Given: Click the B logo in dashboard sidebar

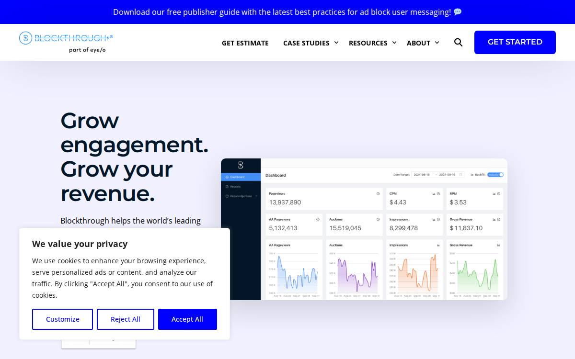Looking at the screenshot, I should (241, 165).
